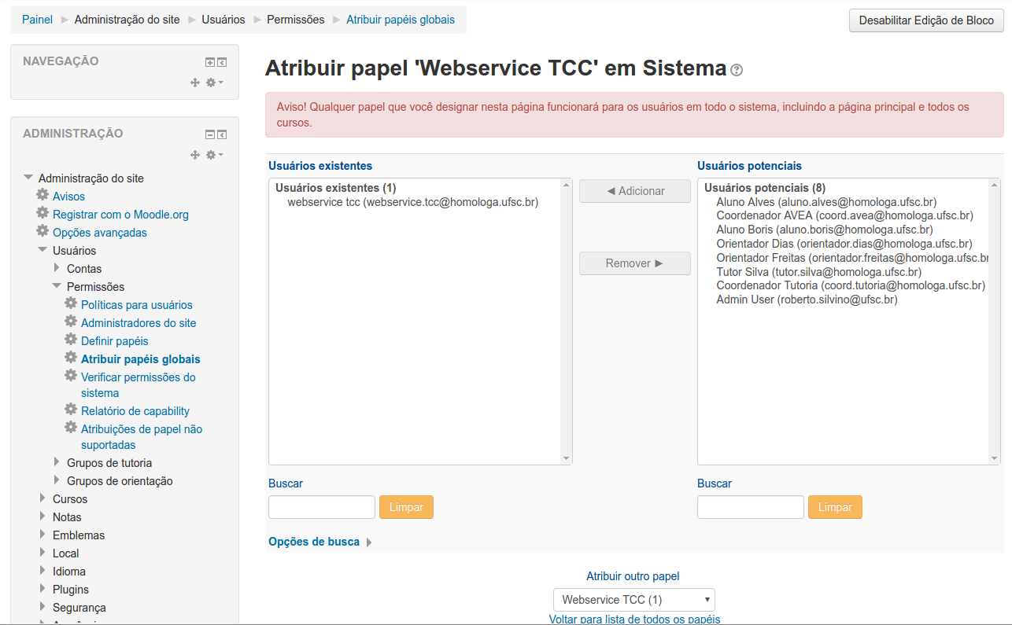Open Definir papéis link
Screen dimensions: 1012x625
[115, 341]
